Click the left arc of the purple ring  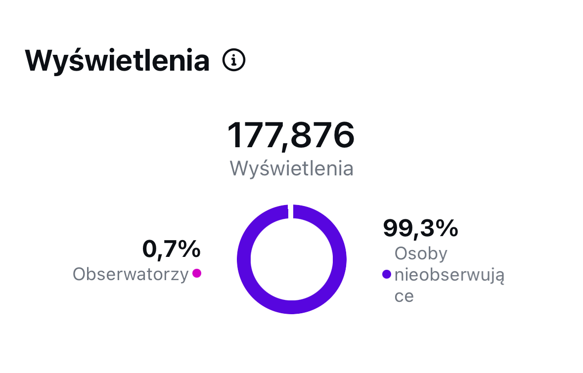click(244, 259)
